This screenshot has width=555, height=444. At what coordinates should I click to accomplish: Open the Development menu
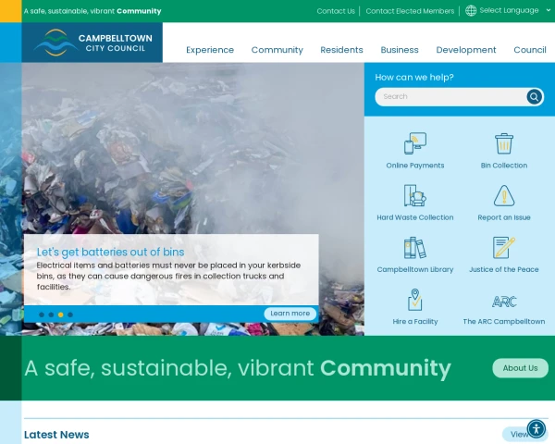pos(466,50)
